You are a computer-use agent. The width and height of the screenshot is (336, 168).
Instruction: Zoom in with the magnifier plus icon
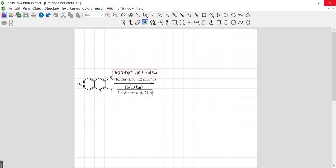pos(108,15)
